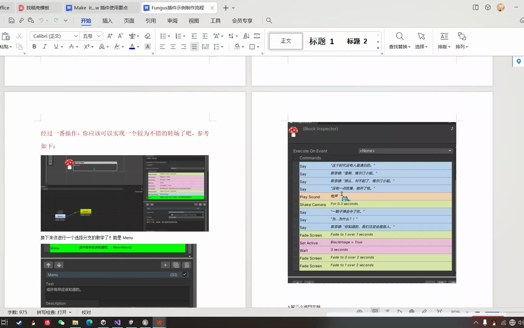Screen dimensions: 524x328
Task: Increase font size with A+ icon
Action: coord(110,36)
